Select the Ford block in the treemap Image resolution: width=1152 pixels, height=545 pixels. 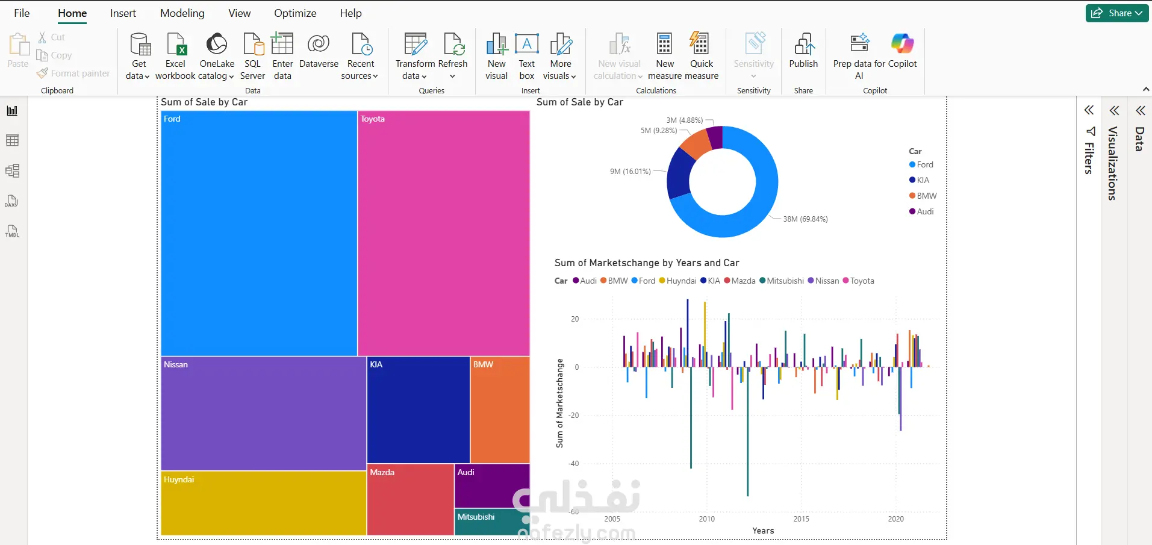(x=259, y=233)
